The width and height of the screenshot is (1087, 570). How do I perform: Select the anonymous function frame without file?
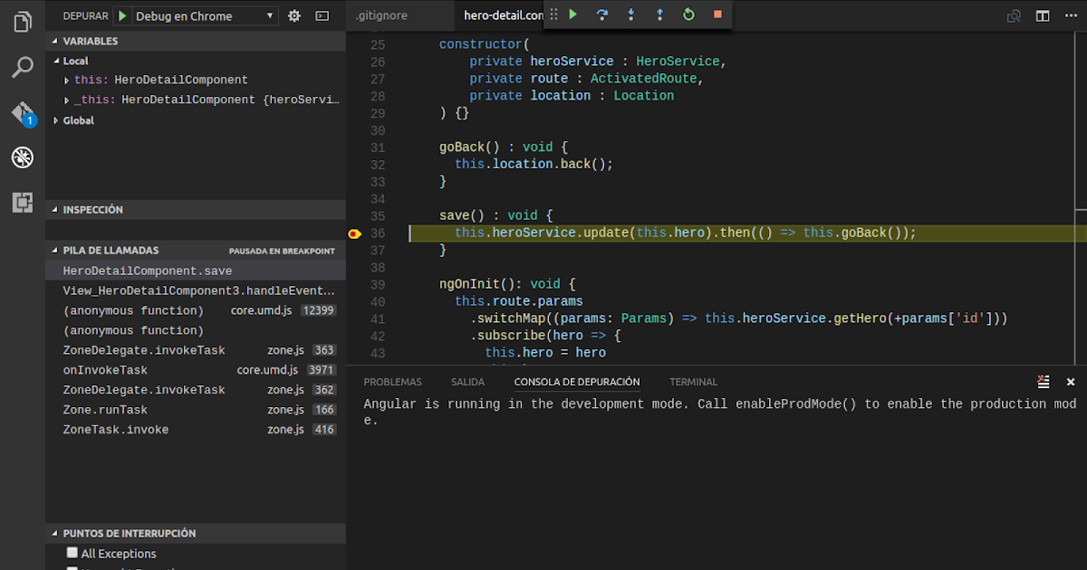point(195,330)
